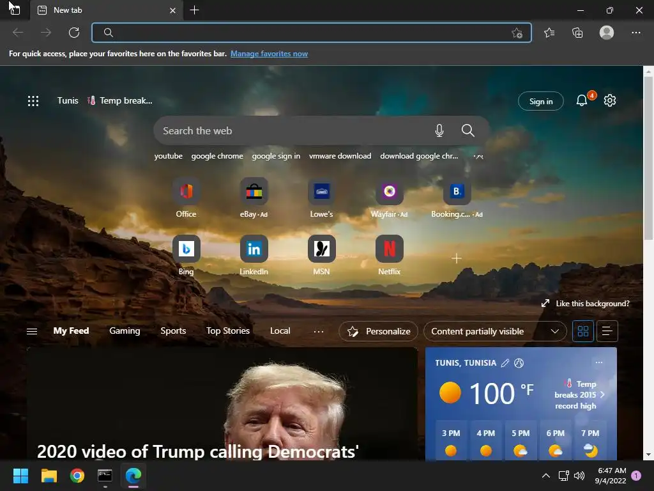
Task: Open the terminal from taskbar
Action: 105,476
